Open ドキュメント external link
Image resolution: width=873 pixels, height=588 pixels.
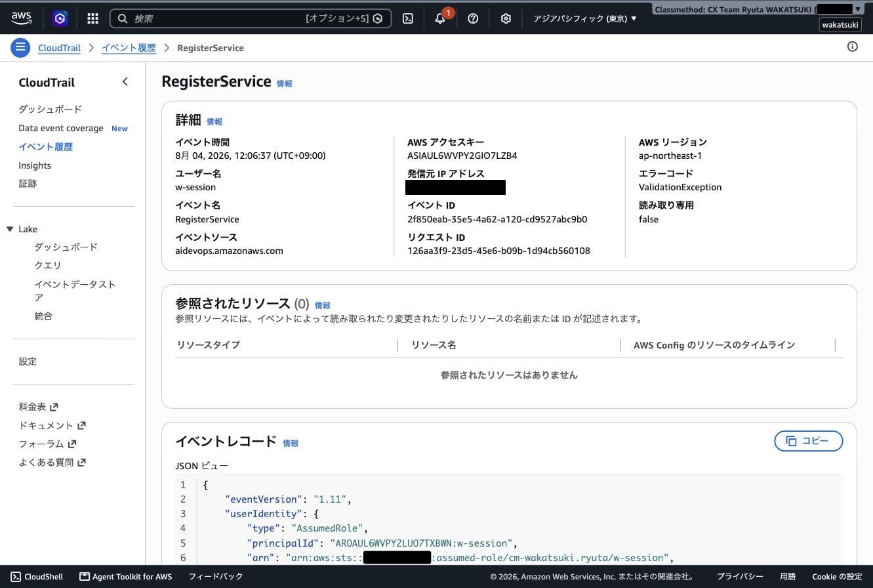52,425
